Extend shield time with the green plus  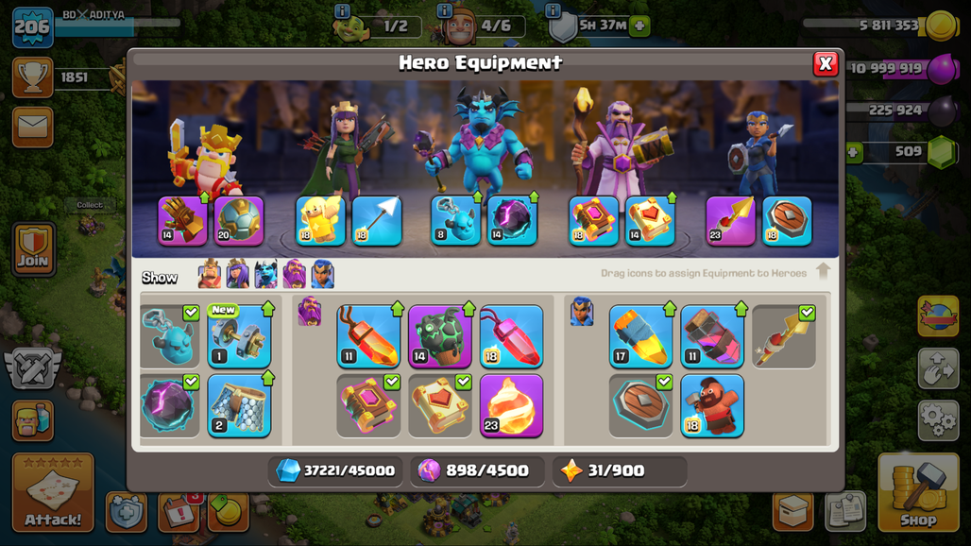pyautogui.click(x=639, y=26)
